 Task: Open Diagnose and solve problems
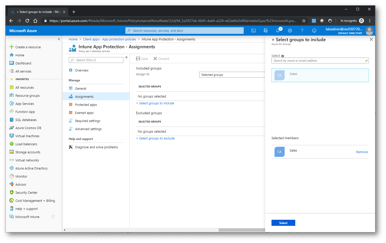coord(96,147)
